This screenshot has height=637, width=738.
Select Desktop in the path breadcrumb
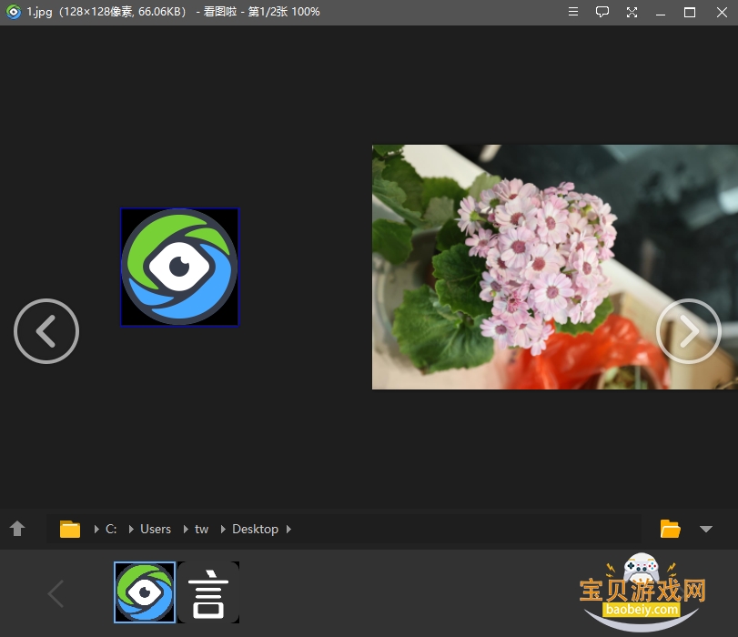[x=255, y=530]
